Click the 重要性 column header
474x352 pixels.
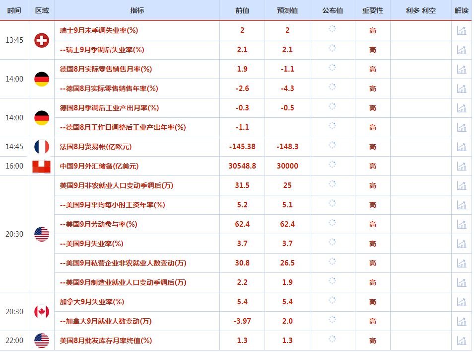[373, 10]
